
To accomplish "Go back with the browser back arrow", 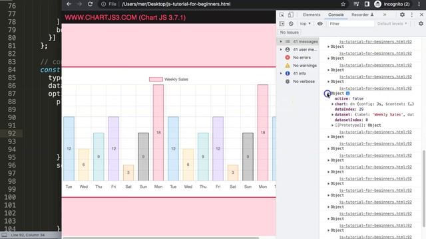I will coord(69,4).
